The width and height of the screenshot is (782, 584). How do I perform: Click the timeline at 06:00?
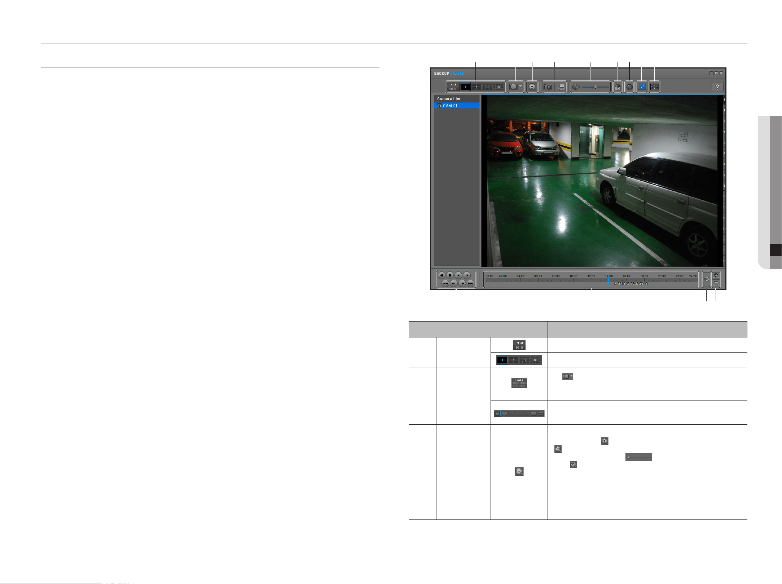coord(538,276)
